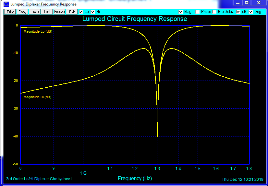Screen dimensions: 268x186
Task: Maximize the Lumped Diplexer window
Action: 247,3
